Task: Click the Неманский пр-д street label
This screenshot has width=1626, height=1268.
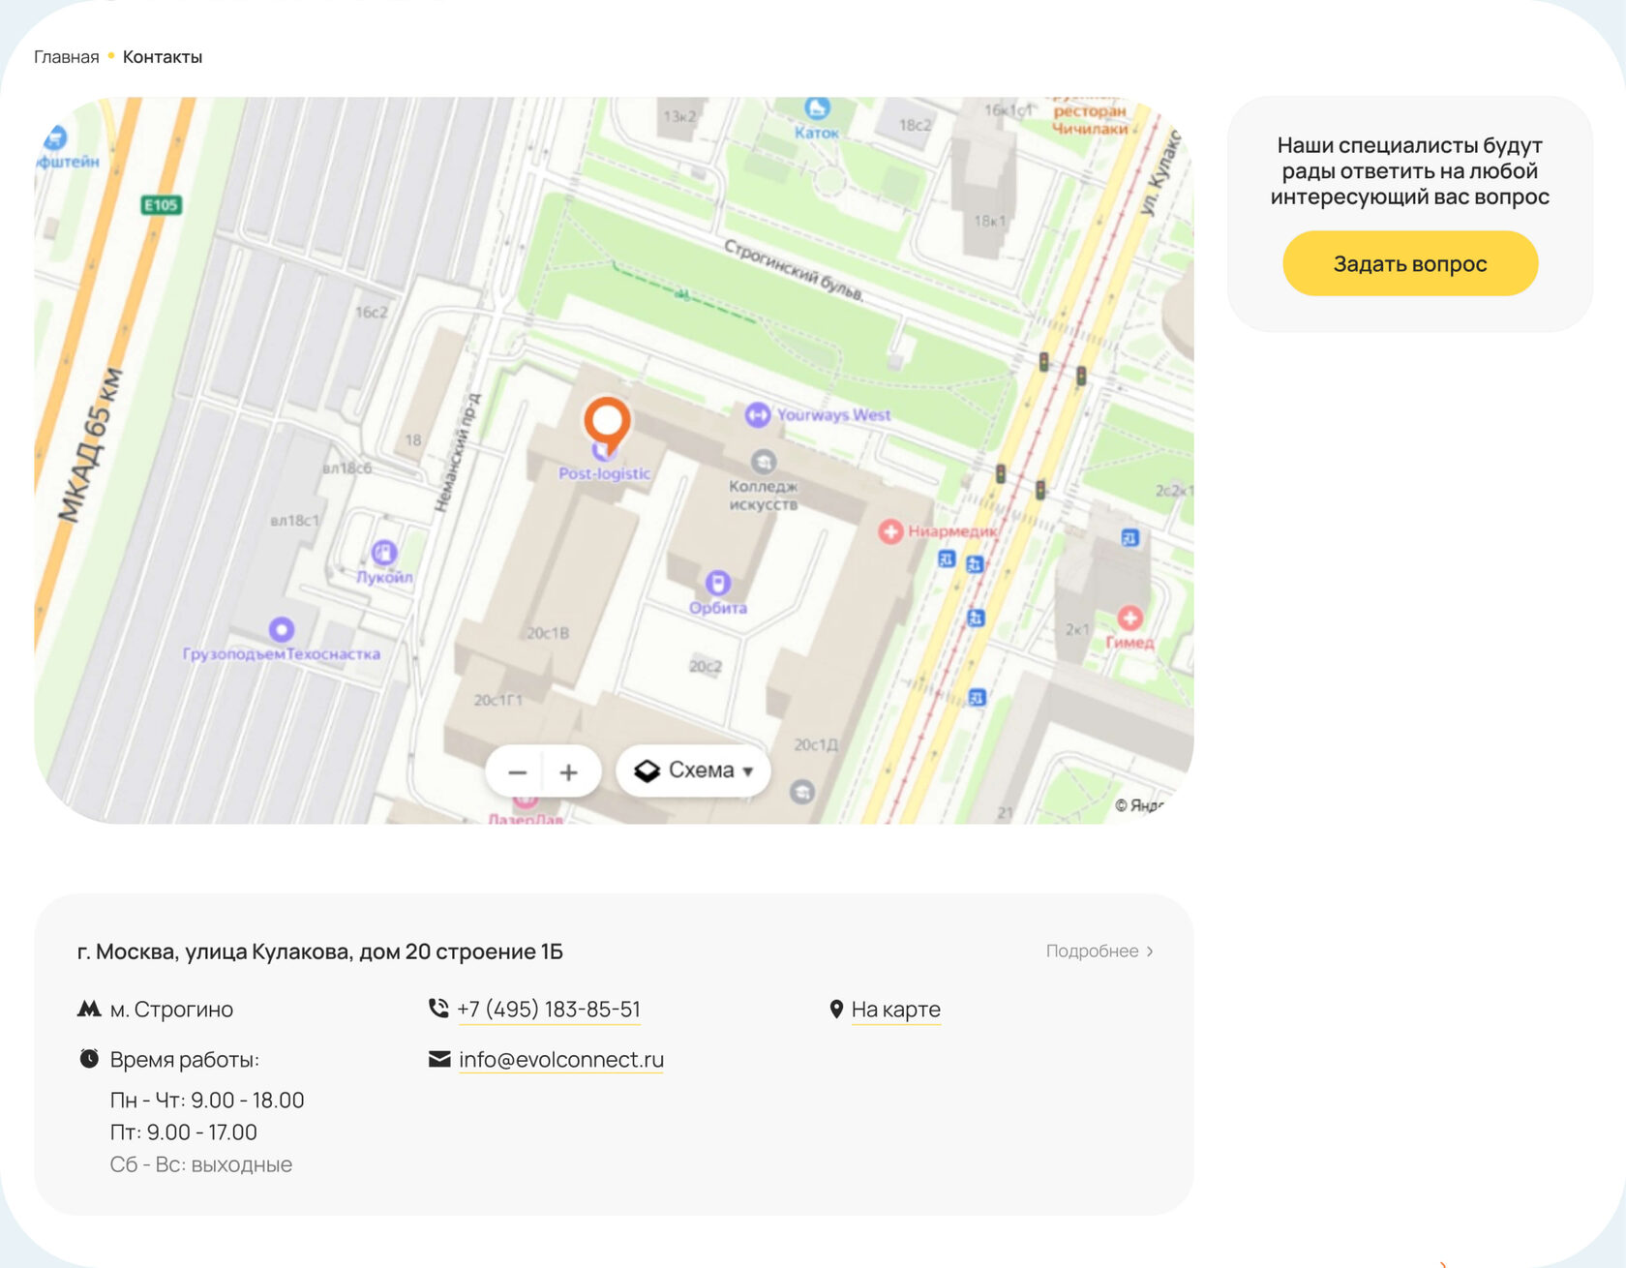Action: point(457,452)
